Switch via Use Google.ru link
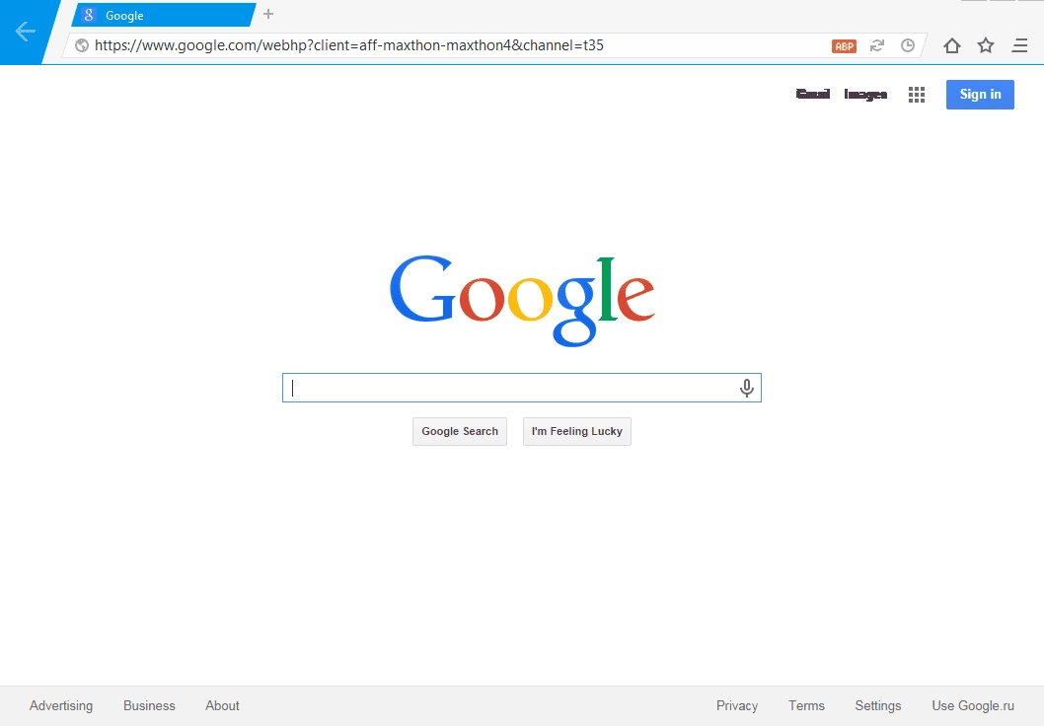1044x726 pixels. [973, 705]
